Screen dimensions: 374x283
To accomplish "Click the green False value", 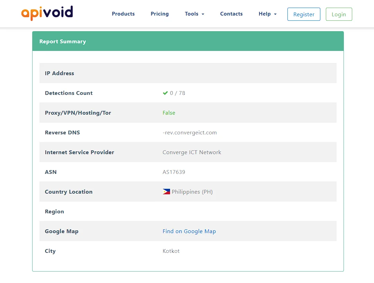I will click(x=169, y=113).
